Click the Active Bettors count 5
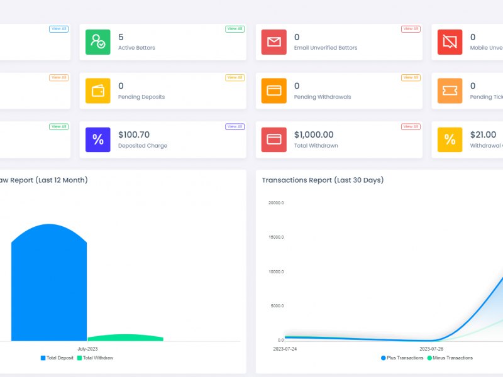 pyautogui.click(x=121, y=37)
